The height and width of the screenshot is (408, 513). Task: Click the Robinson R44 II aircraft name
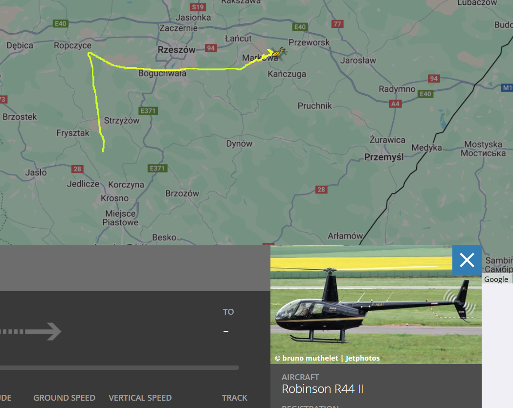coord(323,389)
